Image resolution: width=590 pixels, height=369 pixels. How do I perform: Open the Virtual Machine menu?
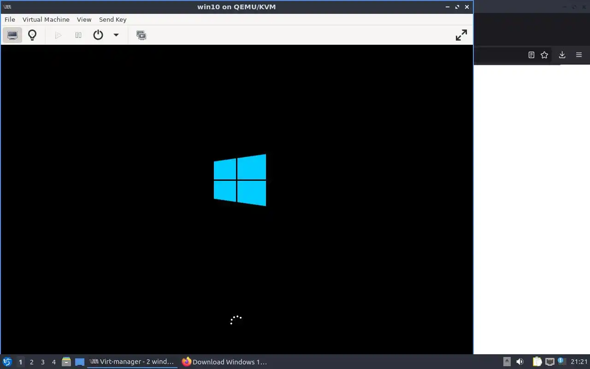point(46,19)
